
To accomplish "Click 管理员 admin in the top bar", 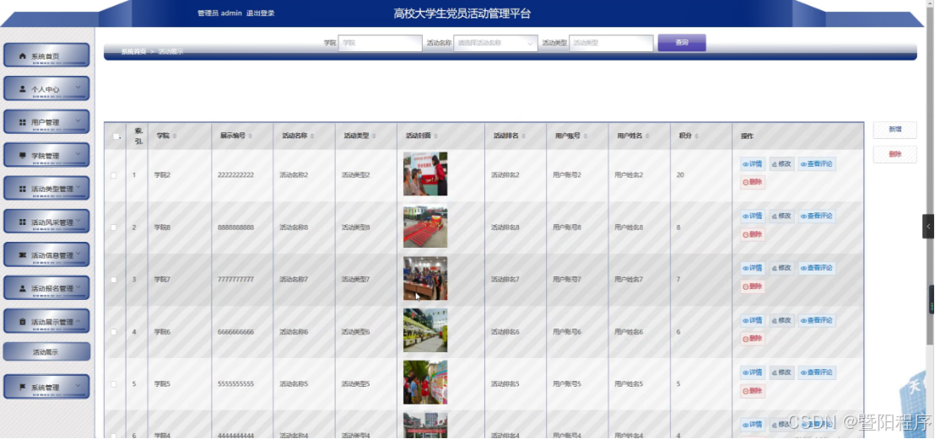I will pyautogui.click(x=219, y=13).
